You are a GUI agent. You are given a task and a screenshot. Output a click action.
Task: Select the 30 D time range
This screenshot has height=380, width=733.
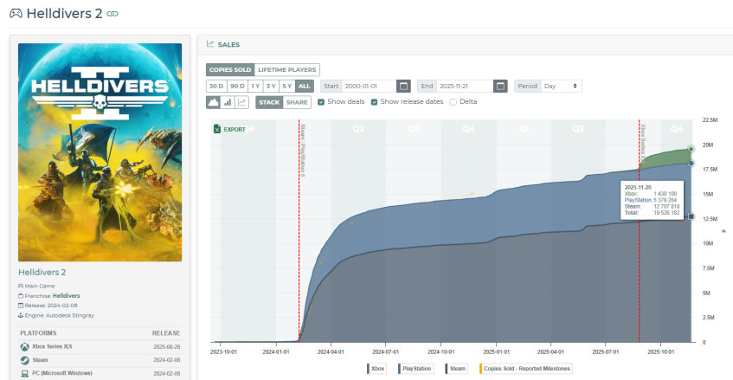[215, 86]
